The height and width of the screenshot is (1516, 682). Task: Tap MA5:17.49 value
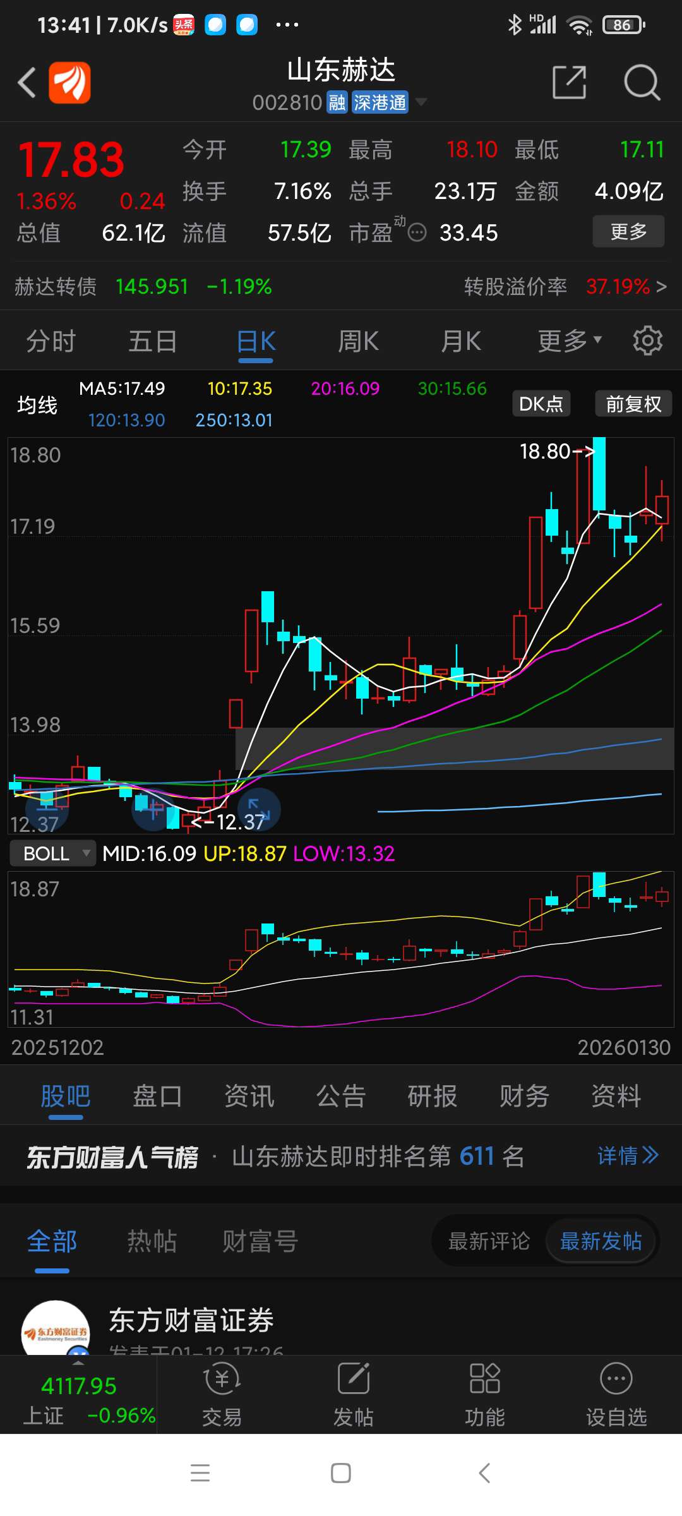[122, 388]
